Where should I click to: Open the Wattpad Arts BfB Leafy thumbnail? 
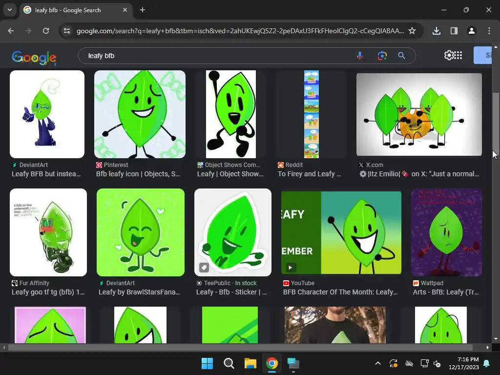[x=446, y=232]
